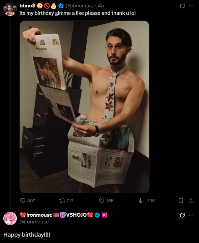This screenshot has width=199, height=243.
Task: Click the VSHOJO affiliation badge
Action: pyautogui.click(x=104, y=215)
